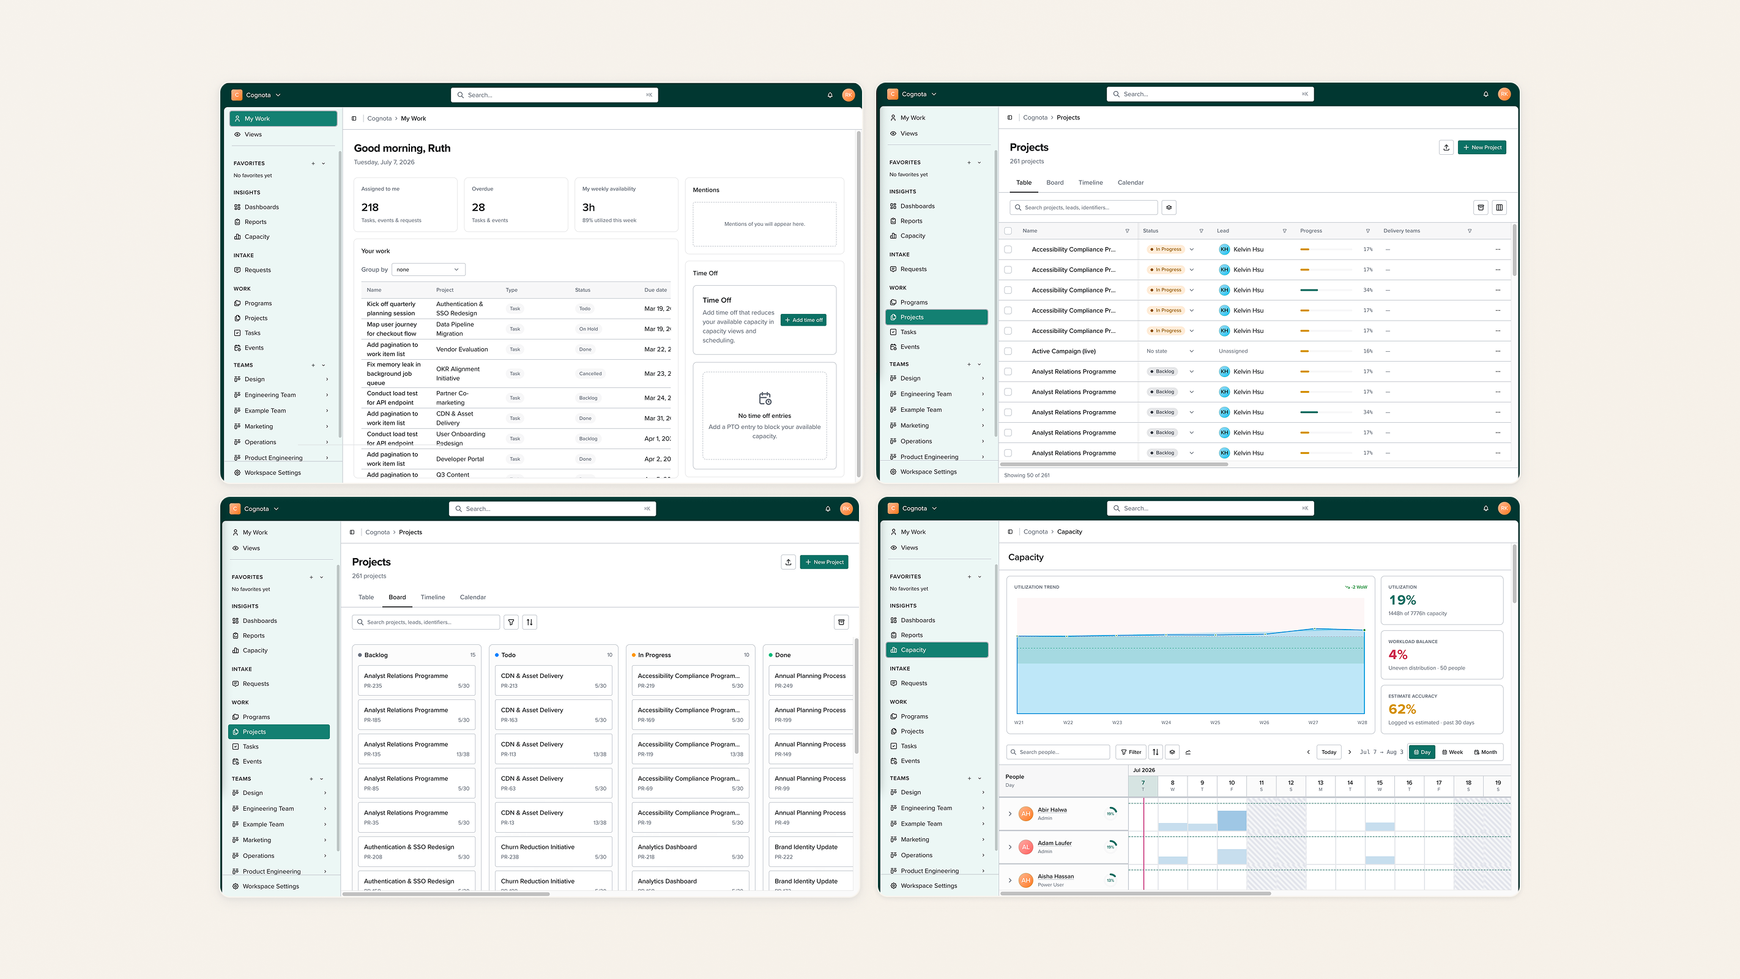Click sort arrows icon in Capacity window
Image resolution: width=1740 pixels, height=979 pixels.
pos(1156,752)
